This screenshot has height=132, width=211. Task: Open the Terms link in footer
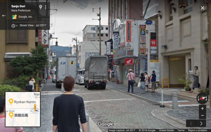[181, 130]
